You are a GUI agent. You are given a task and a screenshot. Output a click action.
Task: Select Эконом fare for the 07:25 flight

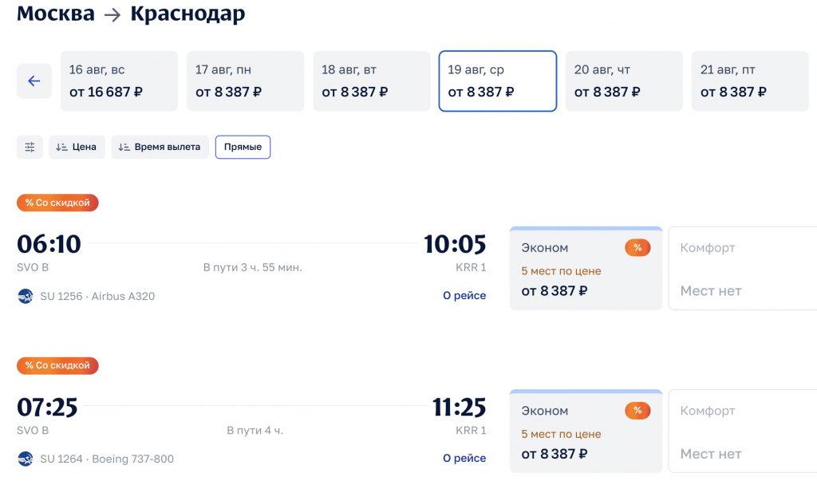coord(586,432)
